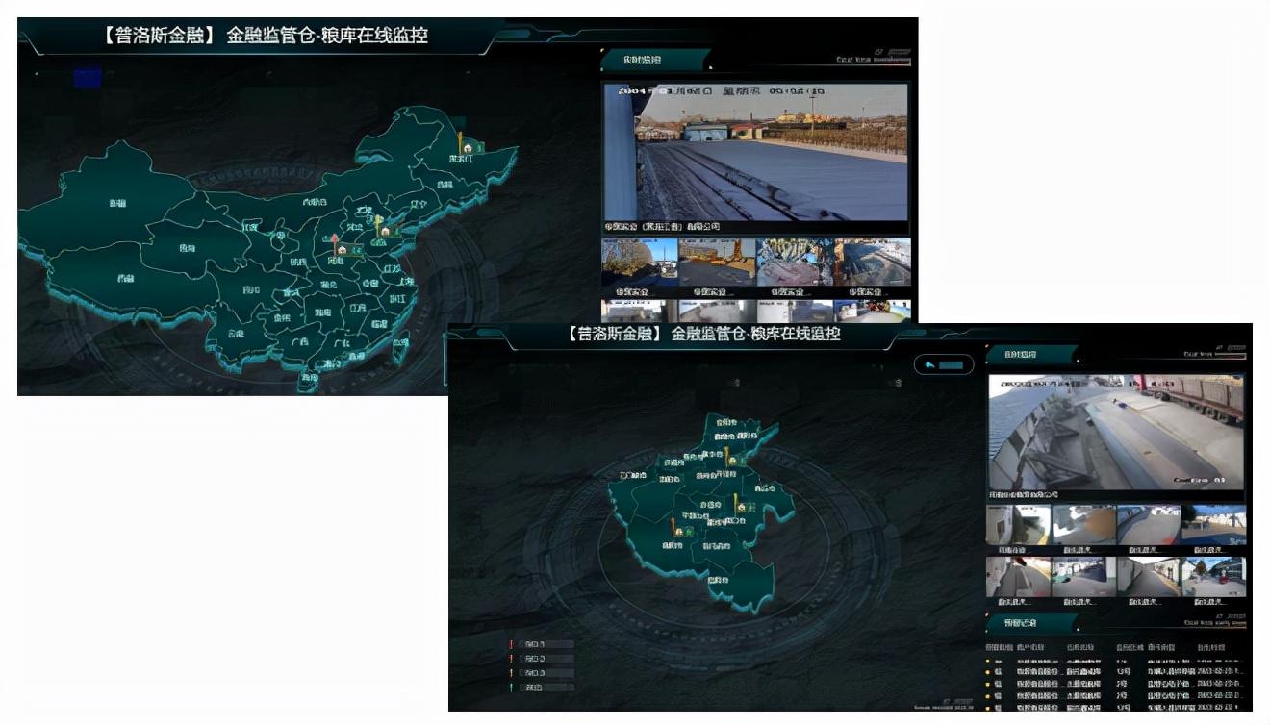Open the last thumbnail in the Henan window's lower camera row
Image resolution: width=1270 pixels, height=725 pixels.
1214,577
